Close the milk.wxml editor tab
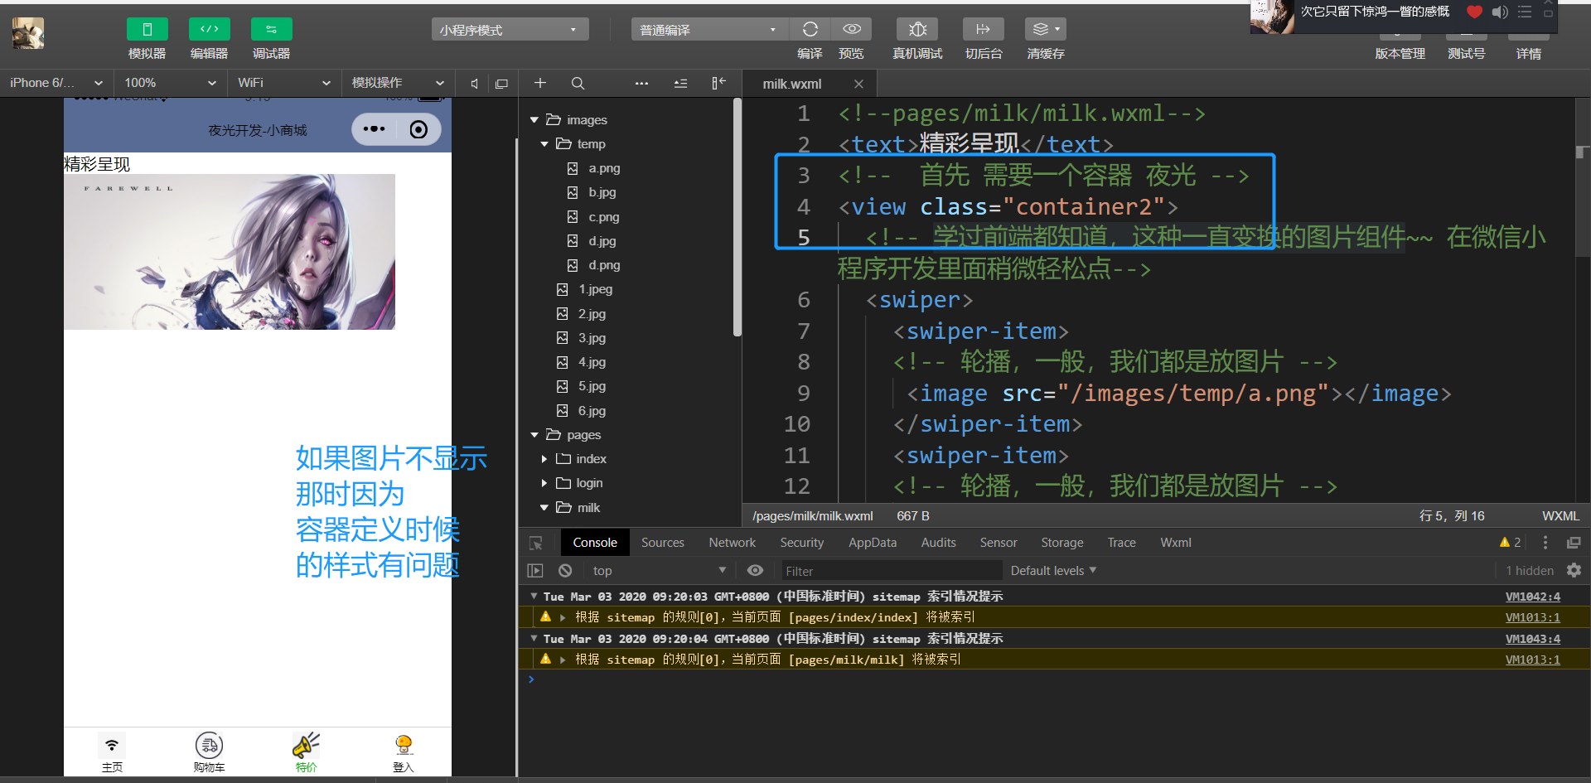Screen dimensions: 1591x783 click(858, 84)
